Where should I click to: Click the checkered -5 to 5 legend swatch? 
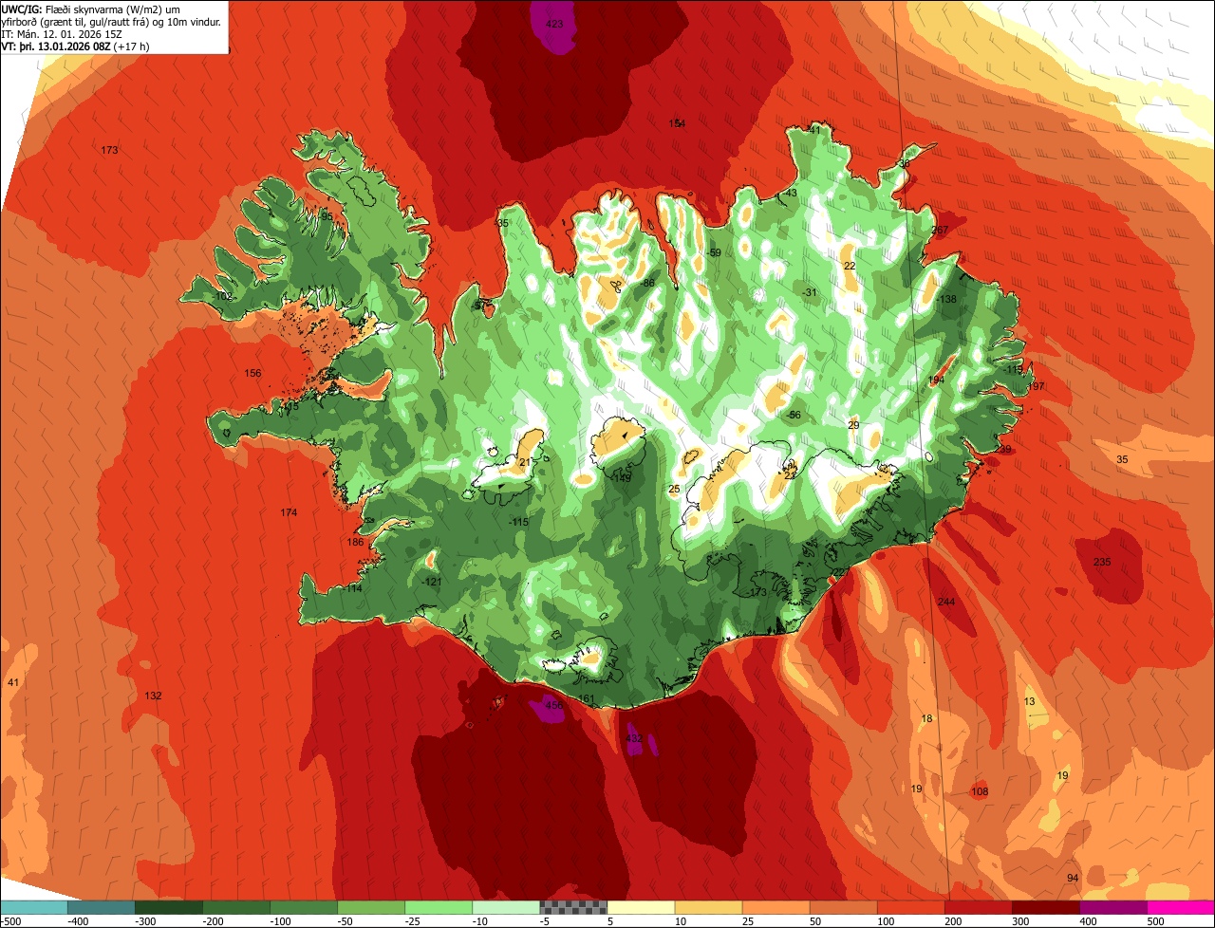point(572,907)
